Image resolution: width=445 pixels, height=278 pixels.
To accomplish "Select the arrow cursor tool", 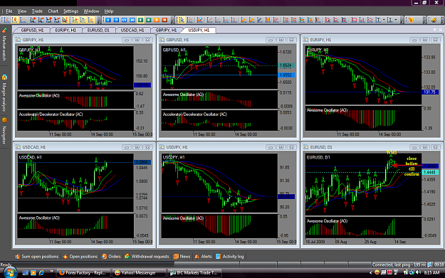I will (182, 20).
